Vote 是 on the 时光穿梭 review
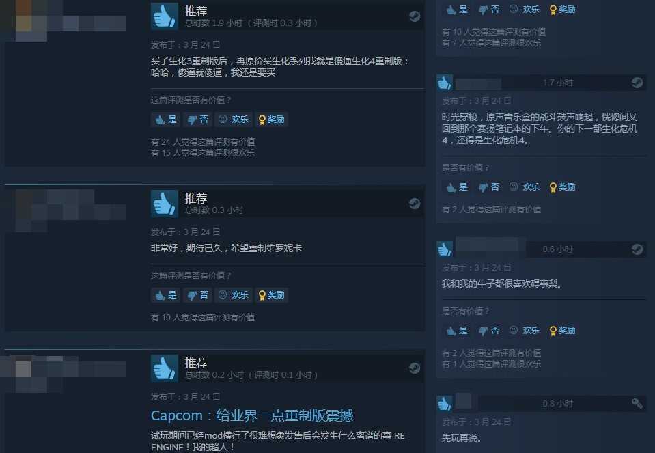This screenshot has width=655, height=453. tap(456, 187)
